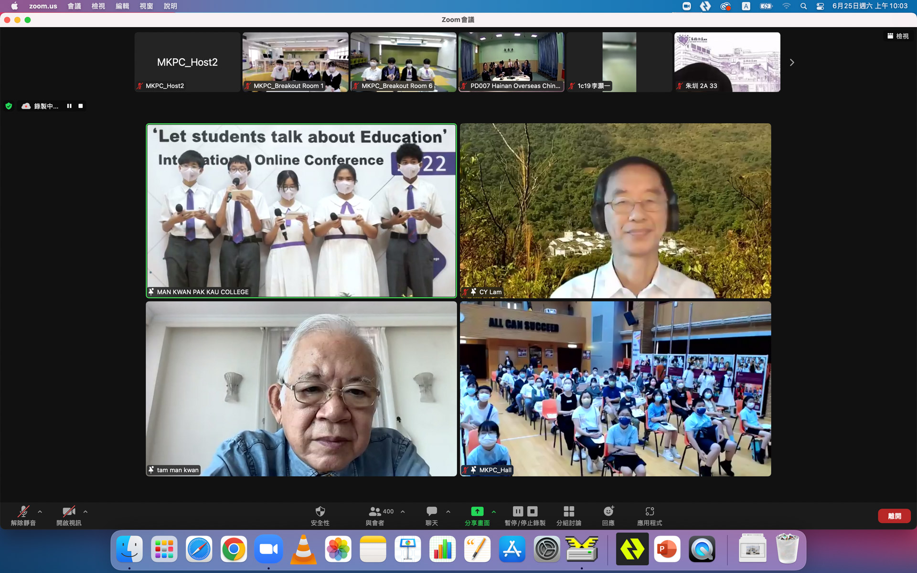Click the cloud recording status icon
917x573 pixels.
click(x=26, y=106)
